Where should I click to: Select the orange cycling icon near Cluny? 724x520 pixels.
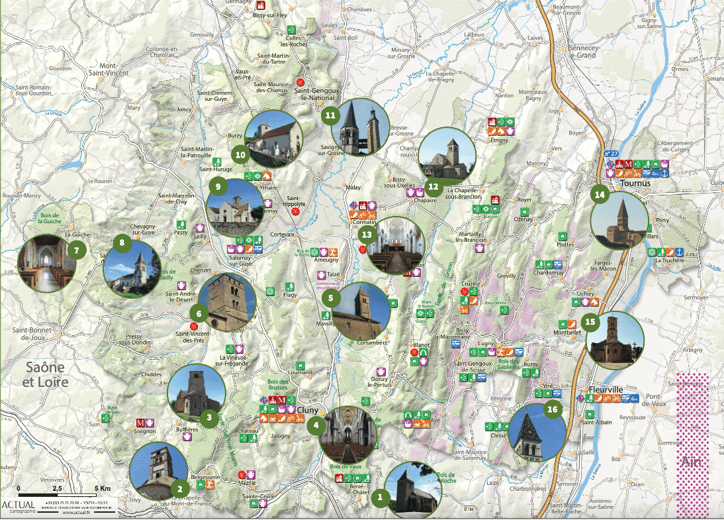290,419
